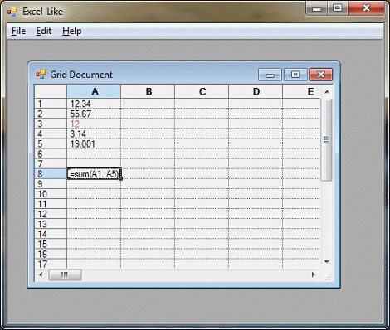Viewport: 390px width, 330px height.
Task: Click the Grid Document window icon
Action: (x=41, y=75)
